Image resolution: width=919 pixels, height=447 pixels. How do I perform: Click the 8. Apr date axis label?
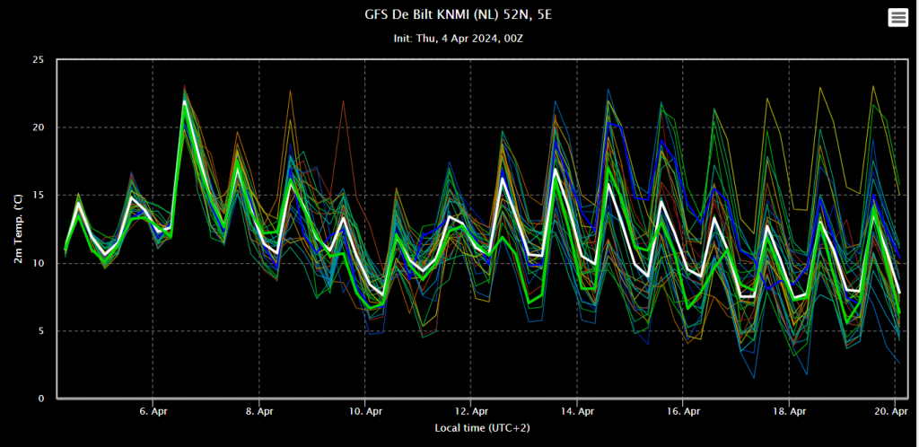coord(259,411)
